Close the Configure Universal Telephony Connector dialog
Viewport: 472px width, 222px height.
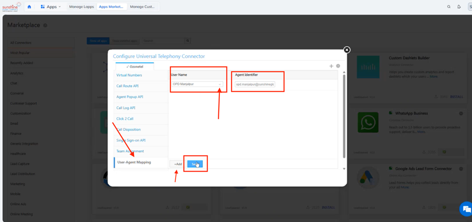347,50
